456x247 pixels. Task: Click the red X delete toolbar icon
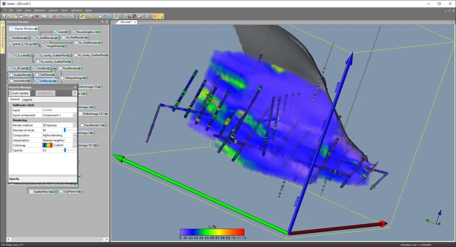[54, 16]
